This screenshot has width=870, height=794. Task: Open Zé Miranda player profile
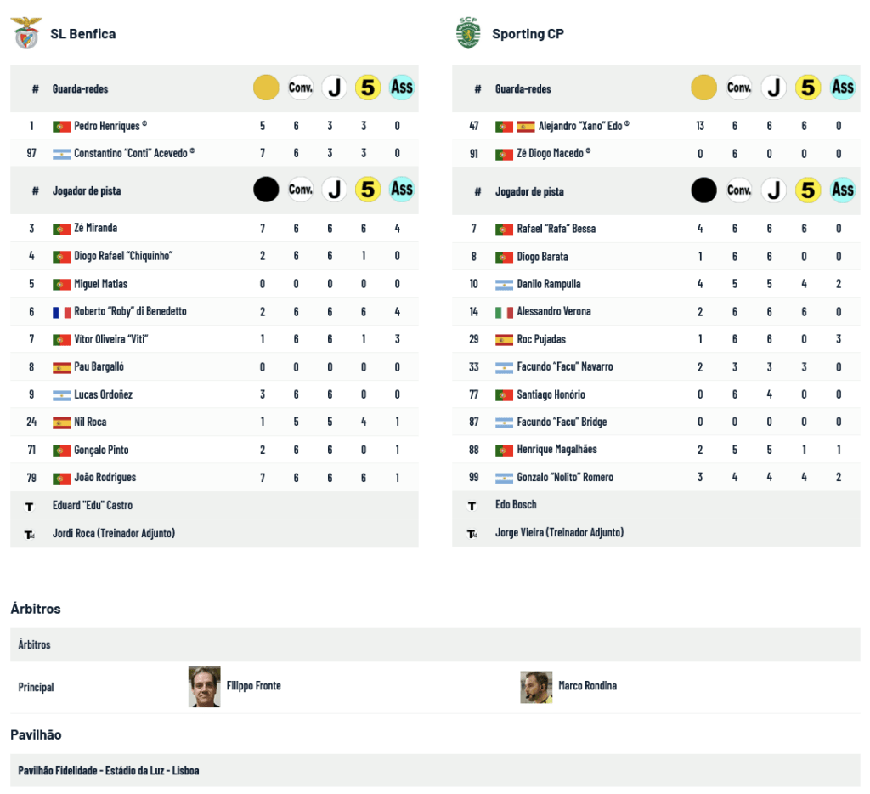[95, 228]
